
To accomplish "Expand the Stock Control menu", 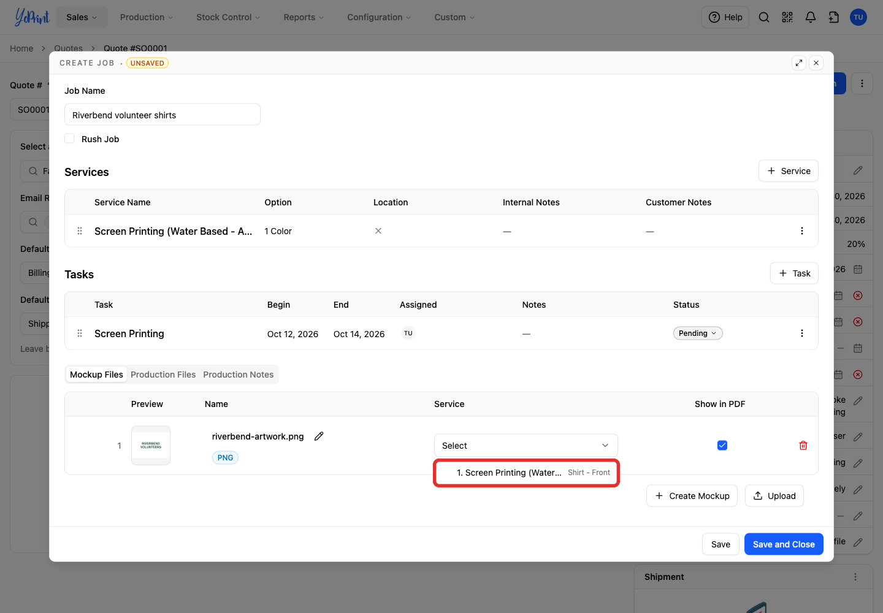I will [228, 17].
